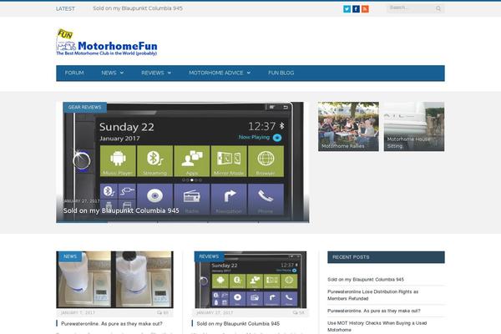Open the MotorhomeFun logo home link
Viewport: 501px width, 334px height.
pyautogui.click(x=107, y=43)
